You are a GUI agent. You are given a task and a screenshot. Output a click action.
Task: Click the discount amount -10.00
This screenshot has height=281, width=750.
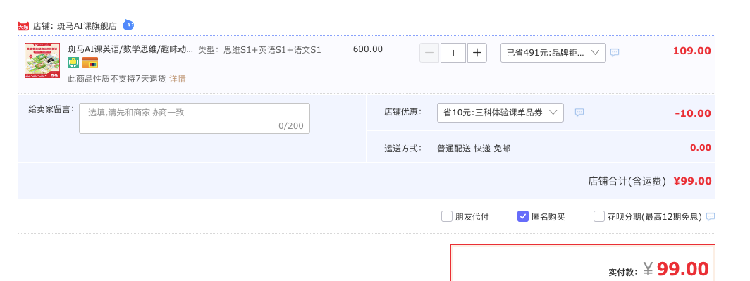693,114
